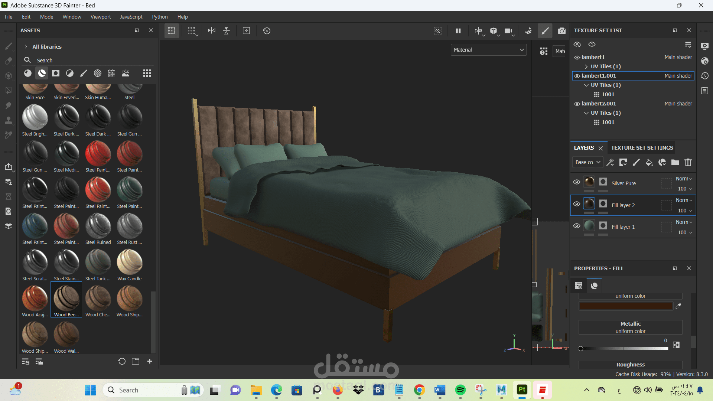This screenshot has height=401, width=713.
Task: Click the symmetry icon in viewport toolbar
Action: coord(211,31)
